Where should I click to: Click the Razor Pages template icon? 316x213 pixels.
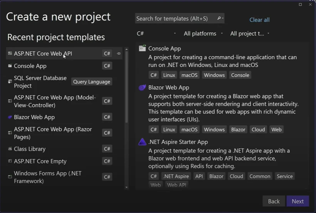(x=10, y=133)
